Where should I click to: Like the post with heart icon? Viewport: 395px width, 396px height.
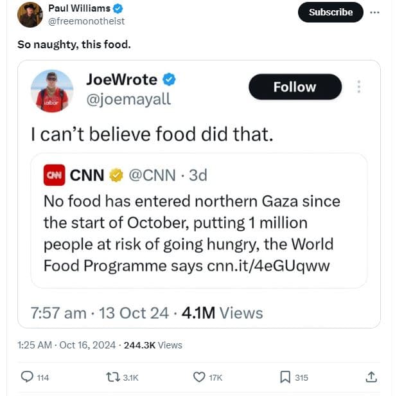click(199, 377)
